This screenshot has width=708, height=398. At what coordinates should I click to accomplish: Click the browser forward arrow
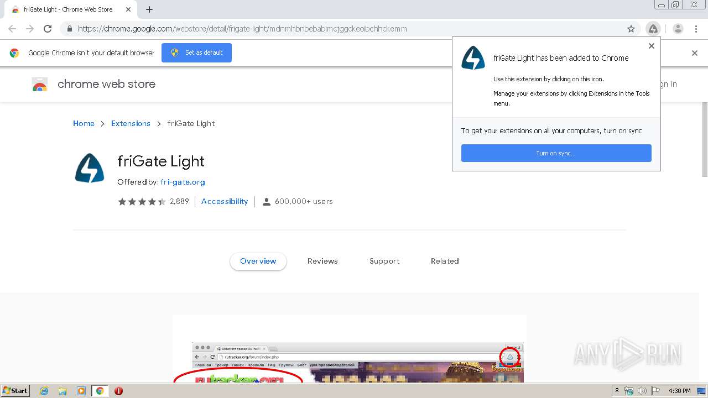(30, 29)
